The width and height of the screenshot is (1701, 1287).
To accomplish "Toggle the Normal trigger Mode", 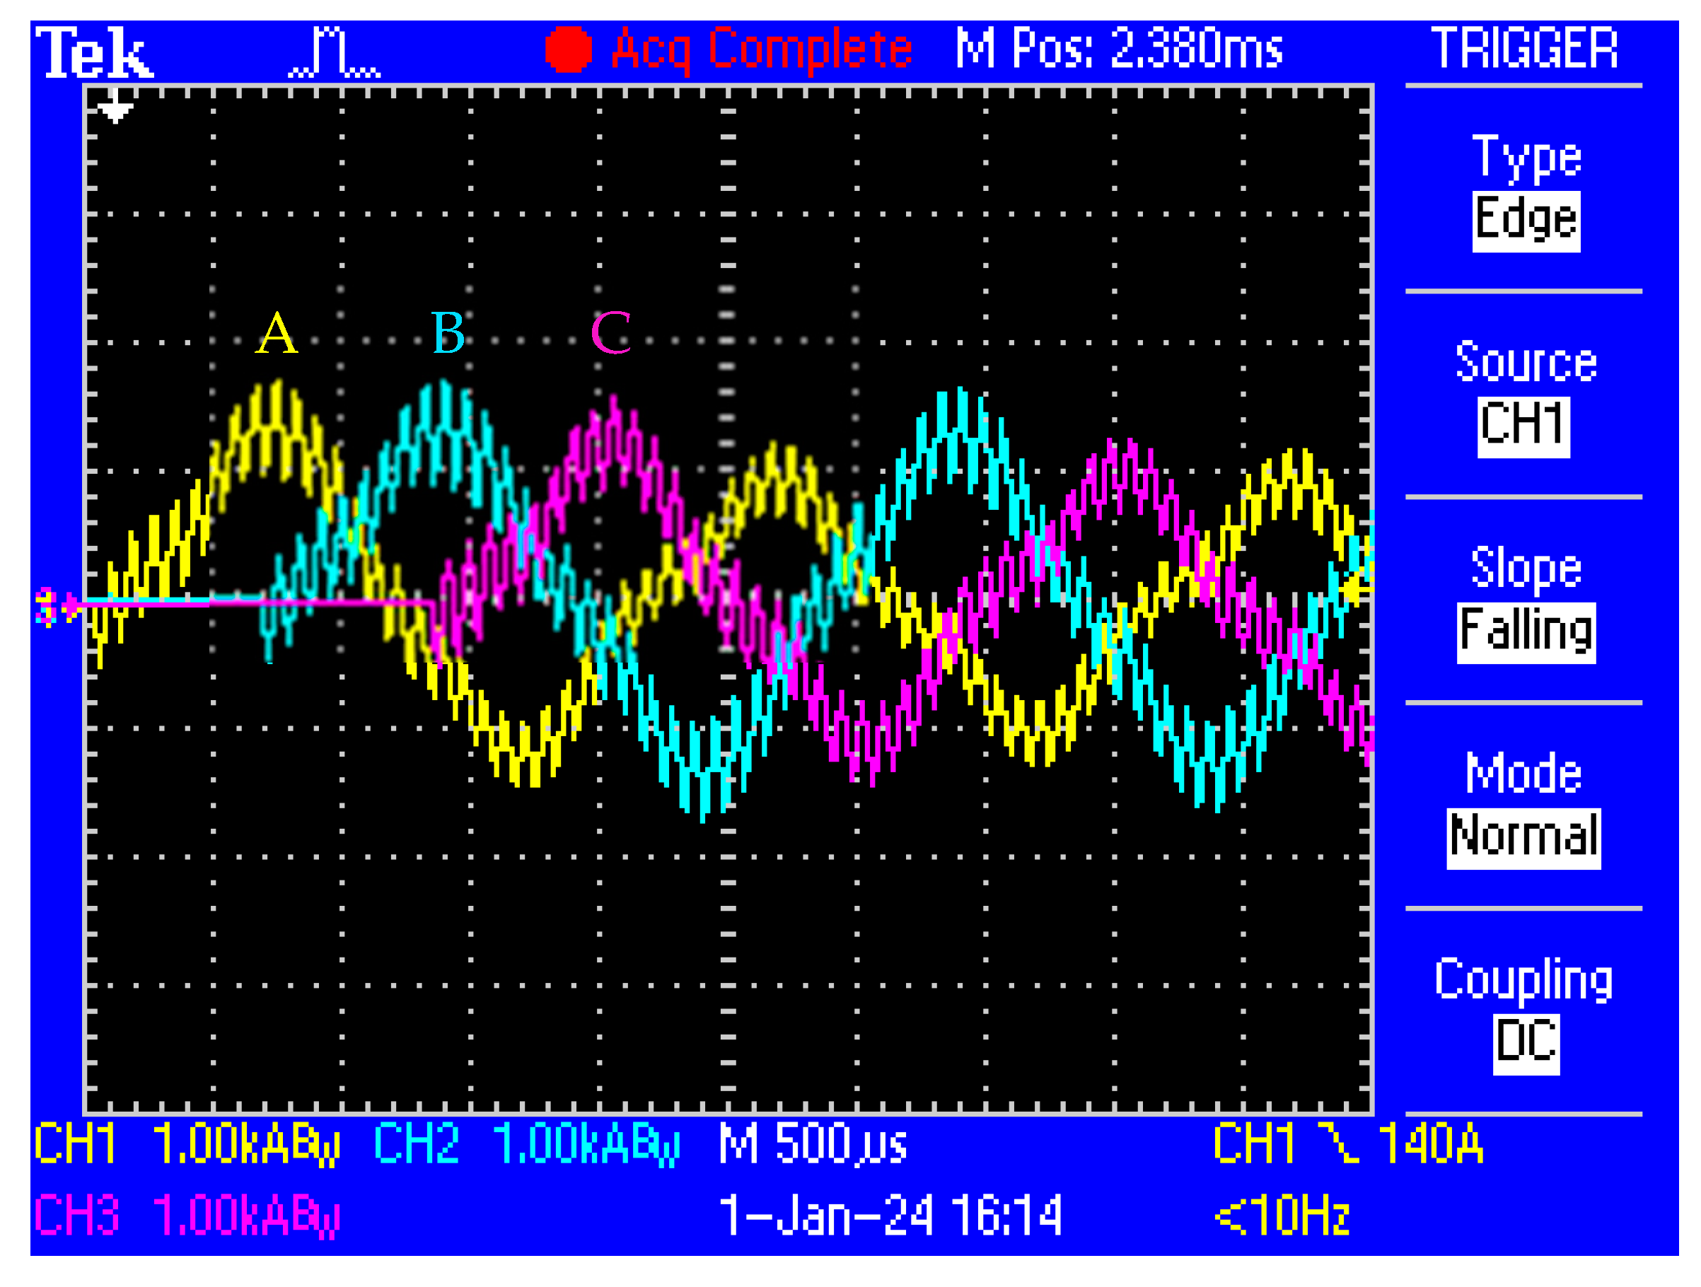I will (x=1523, y=837).
